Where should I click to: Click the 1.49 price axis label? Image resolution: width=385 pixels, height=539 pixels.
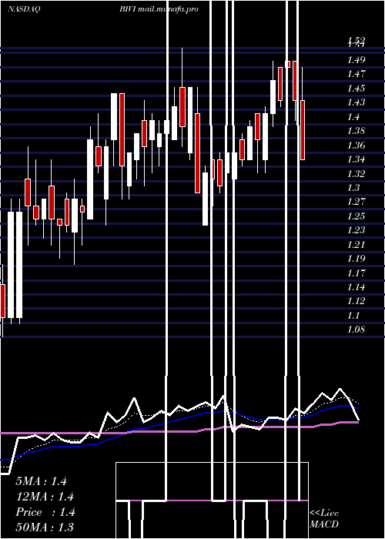click(356, 60)
